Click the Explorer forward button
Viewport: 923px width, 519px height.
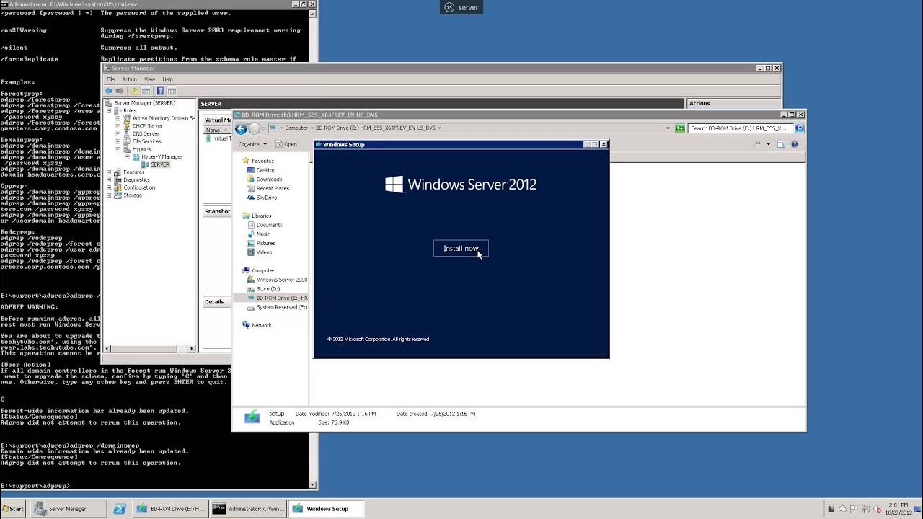pyautogui.click(x=254, y=128)
